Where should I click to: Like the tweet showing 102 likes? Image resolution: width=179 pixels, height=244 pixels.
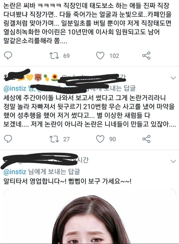pyautogui.click(x=100, y=56)
